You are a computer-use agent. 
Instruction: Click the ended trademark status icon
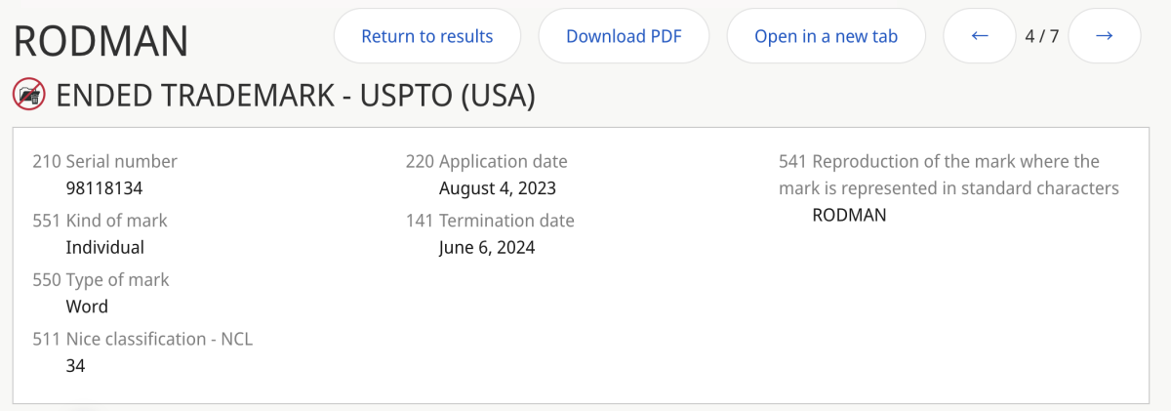[x=28, y=95]
